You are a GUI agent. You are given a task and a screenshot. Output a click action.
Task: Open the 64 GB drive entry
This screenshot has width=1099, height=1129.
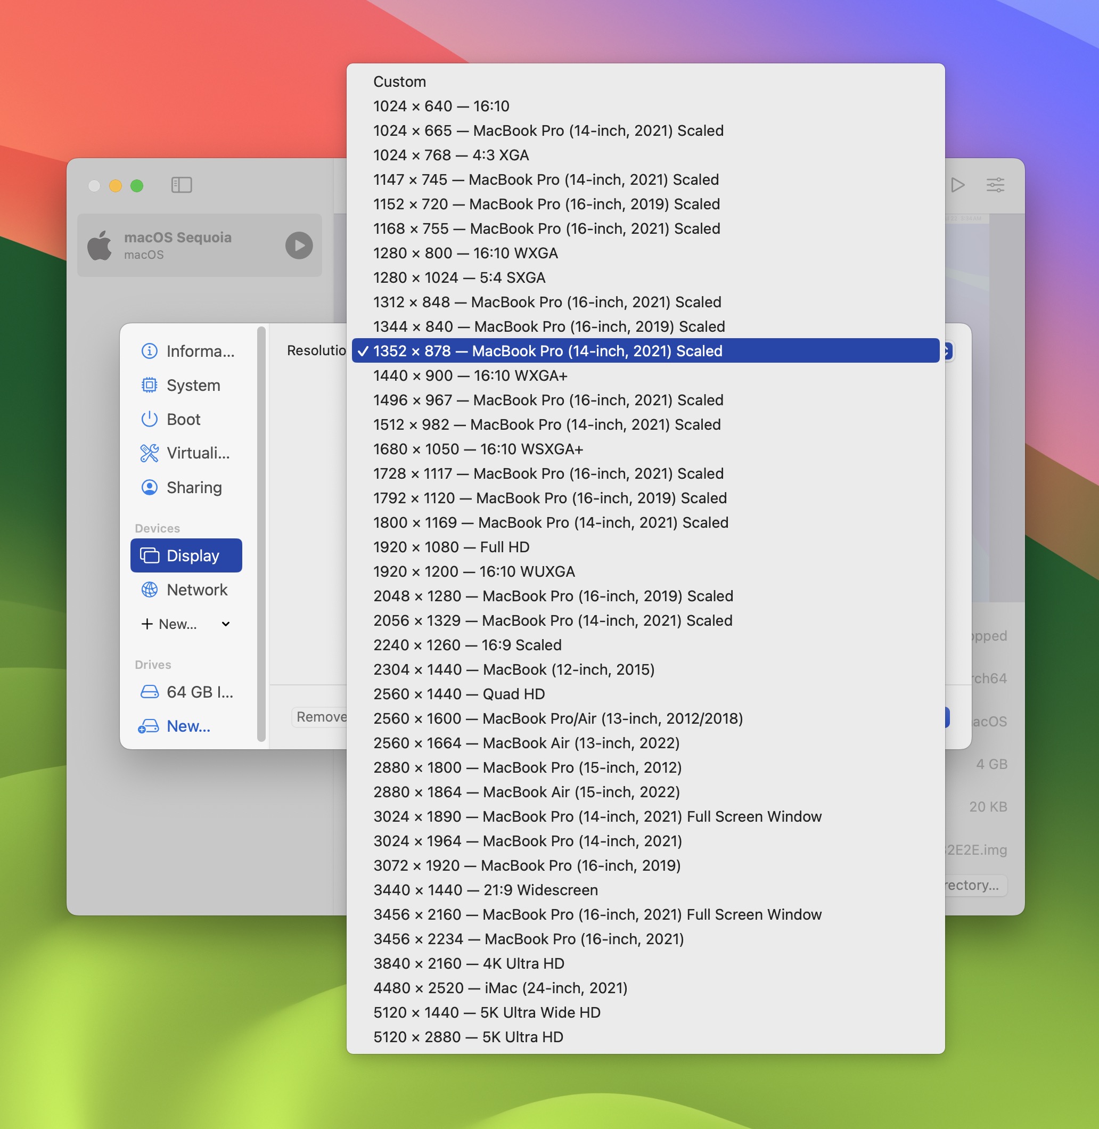pos(186,691)
